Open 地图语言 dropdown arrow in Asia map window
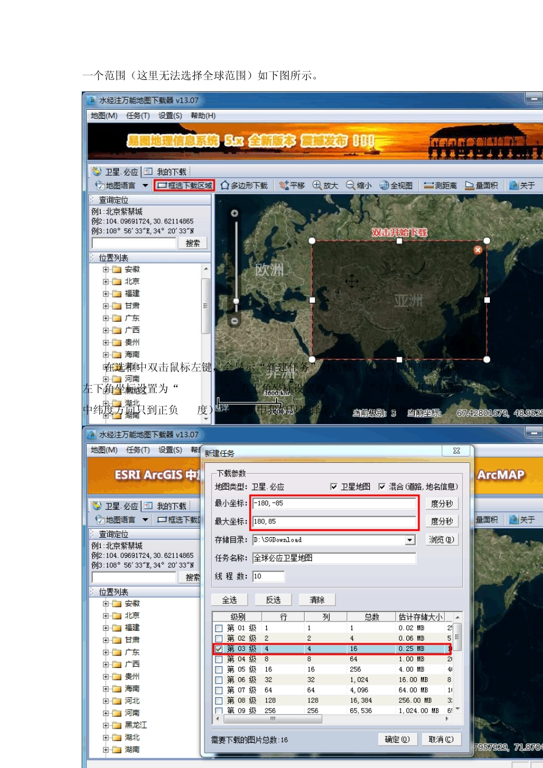The image size is (543, 768). 145,186
